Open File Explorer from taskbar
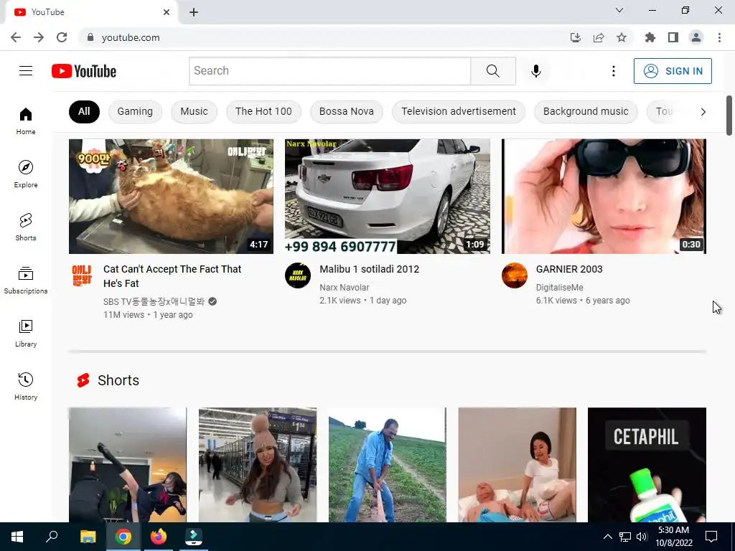 (x=88, y=537)
